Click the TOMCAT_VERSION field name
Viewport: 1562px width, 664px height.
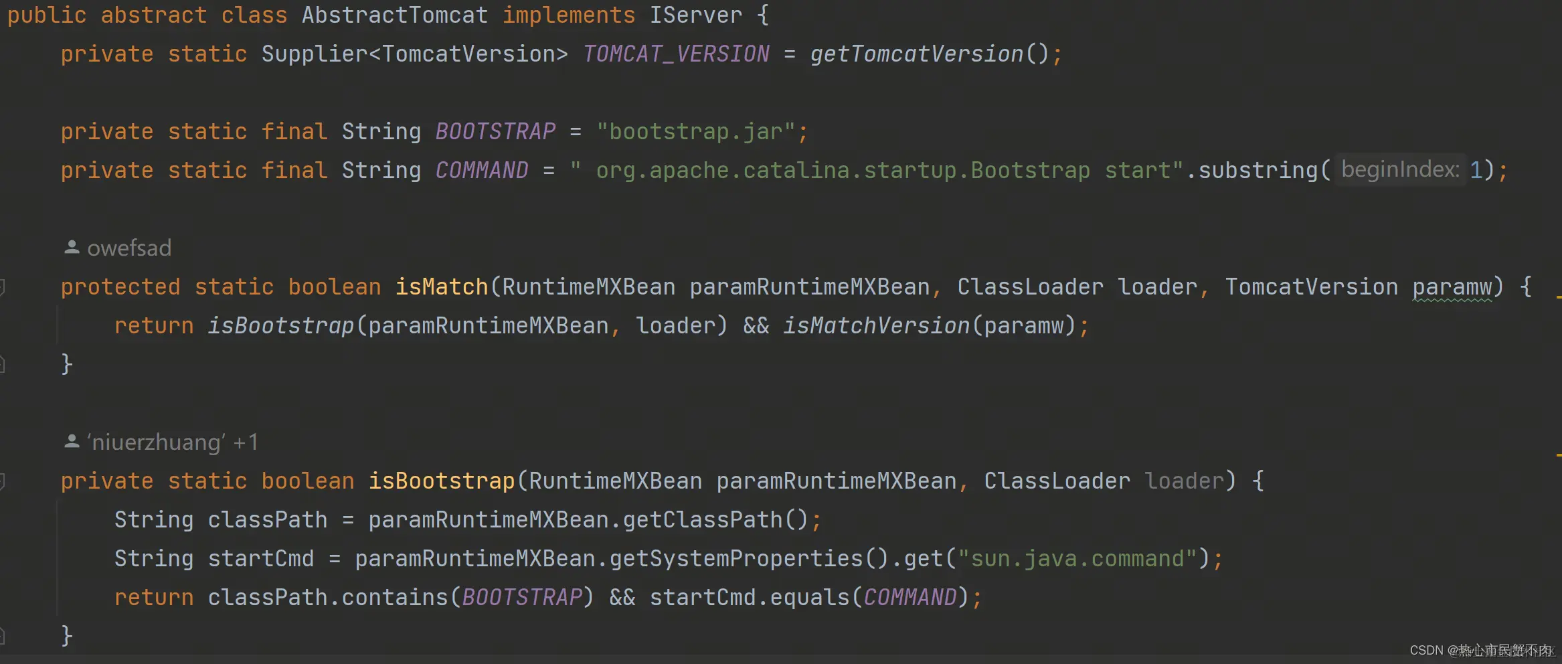676,54
